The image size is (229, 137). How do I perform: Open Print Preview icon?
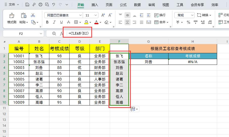pos(47,5)
